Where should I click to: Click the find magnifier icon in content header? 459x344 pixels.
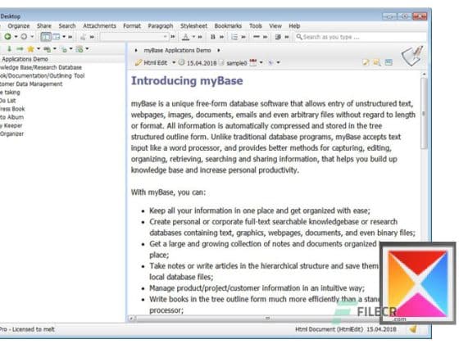click(x=377, y=62)
